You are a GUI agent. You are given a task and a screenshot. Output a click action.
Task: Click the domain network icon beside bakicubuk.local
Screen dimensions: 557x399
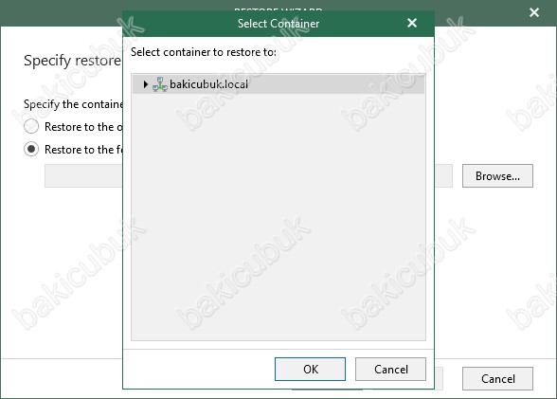click(x=160, y=84)
